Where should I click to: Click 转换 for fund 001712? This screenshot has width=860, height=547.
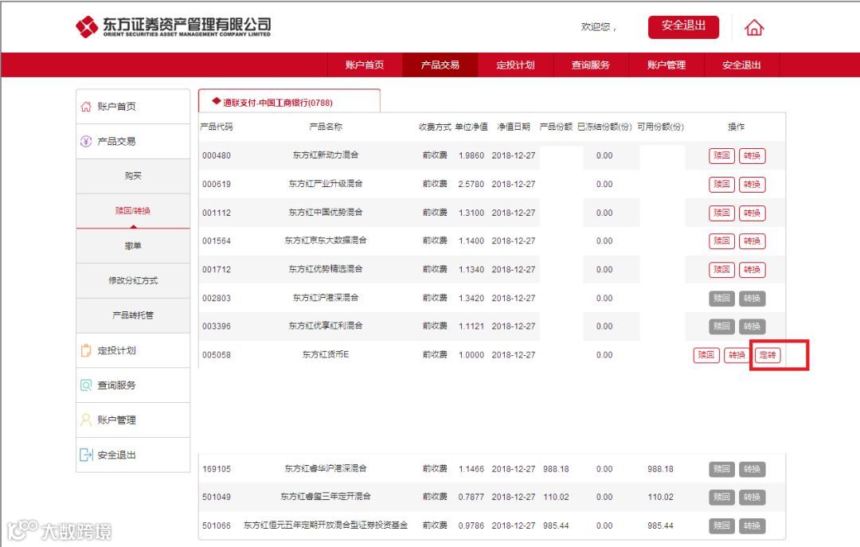pos(752,269)
